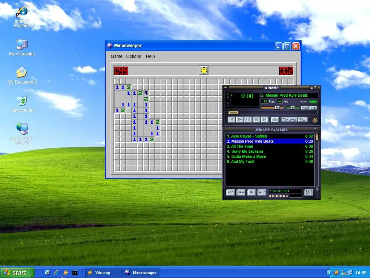The width and height of the screenshot is (370, 278).
Task: Click the SEL button in the playlist
Action: click(251, 193)
